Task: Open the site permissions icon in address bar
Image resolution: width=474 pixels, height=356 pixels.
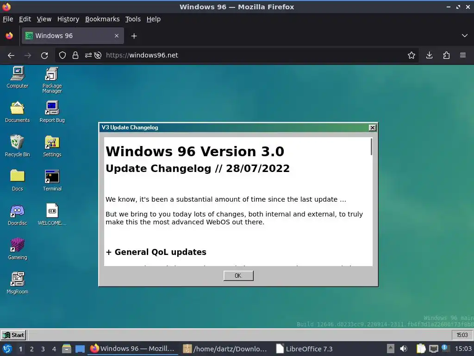Action: 88,55
